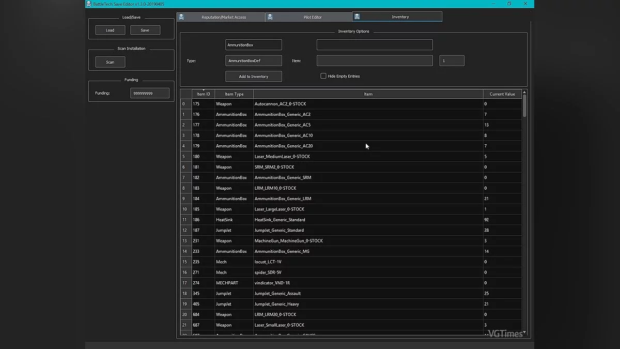
Task: Click the vertical scrollbar thumb of the table
Action: pos(524,106)
